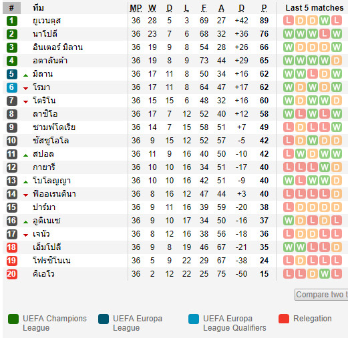Click the Compare two teams button
Screen dimensions: 348x338
coord(321,295)
